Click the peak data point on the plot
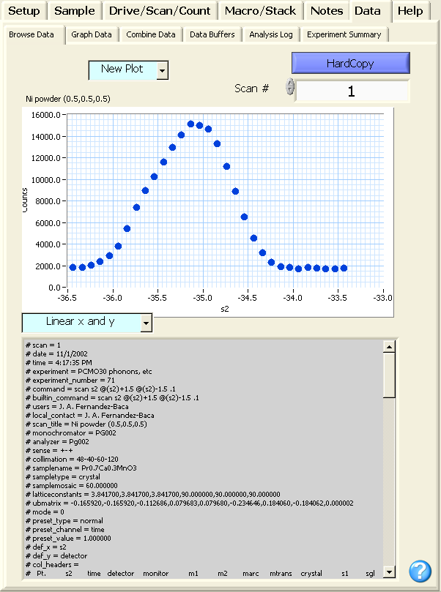This screenshot has height=592, width=441. click(190, 124)
